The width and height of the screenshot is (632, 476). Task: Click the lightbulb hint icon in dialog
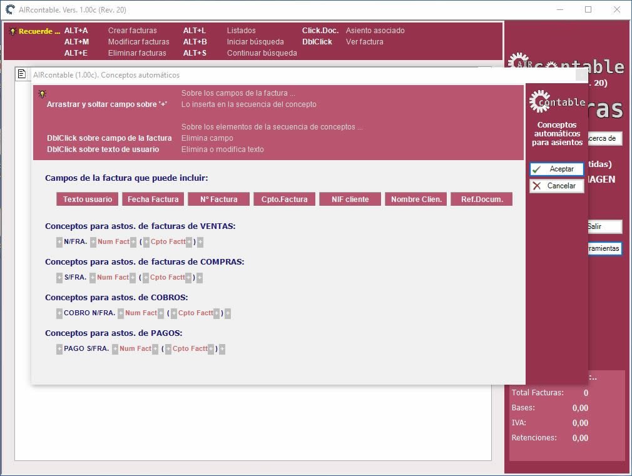pyautogui.click(x=42, y=94)
